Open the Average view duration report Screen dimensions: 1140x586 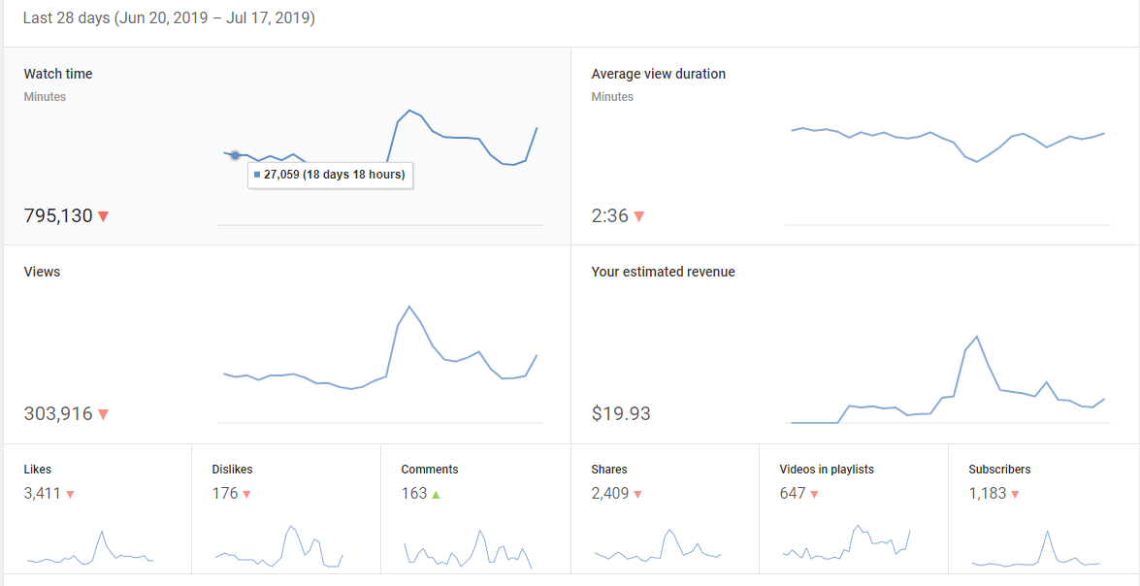pos(658,74)
